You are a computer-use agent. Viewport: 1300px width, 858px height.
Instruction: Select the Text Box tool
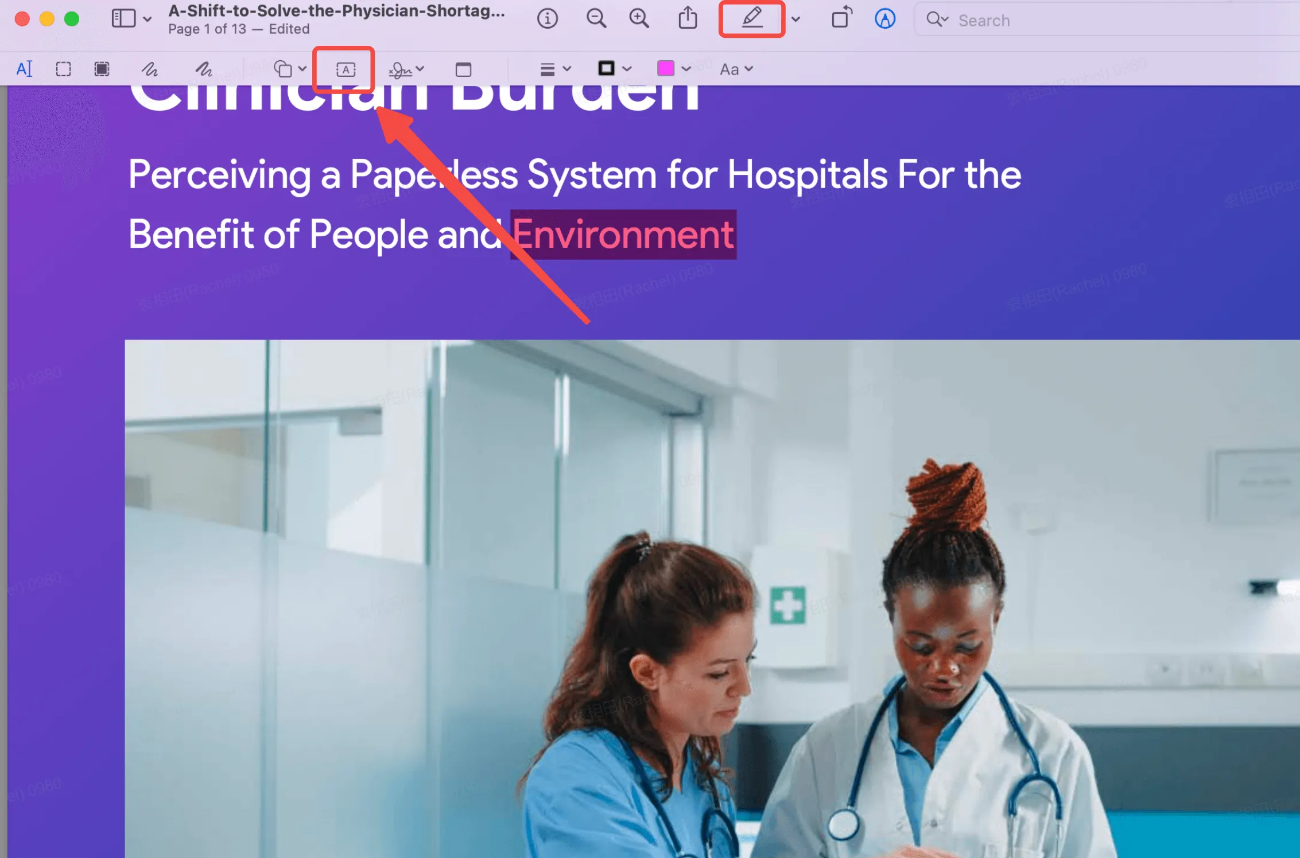[x=345, y=68]
